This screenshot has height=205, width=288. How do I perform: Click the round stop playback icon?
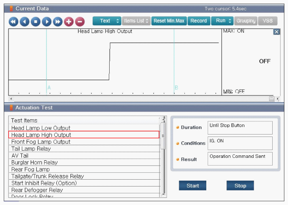pos(36,21)
